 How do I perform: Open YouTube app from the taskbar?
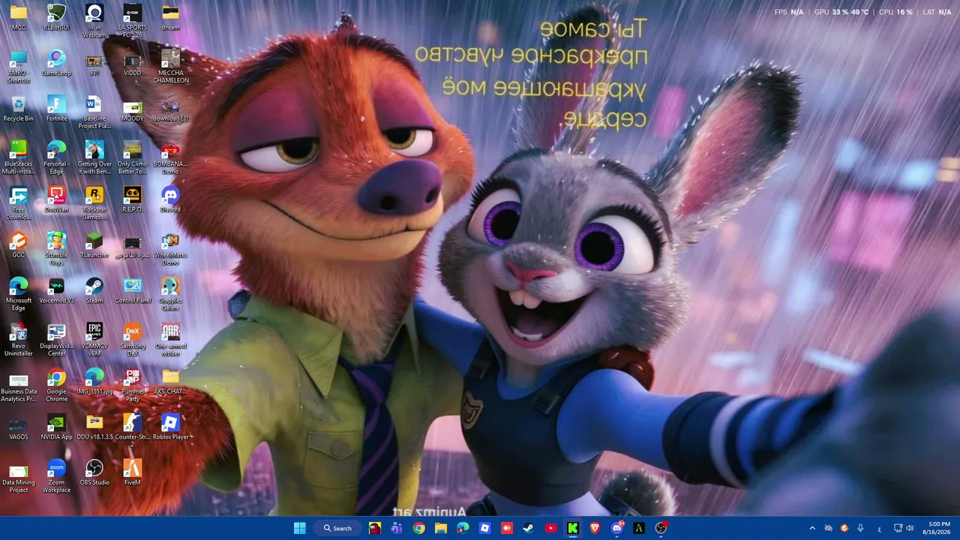(x=551, y=528)
